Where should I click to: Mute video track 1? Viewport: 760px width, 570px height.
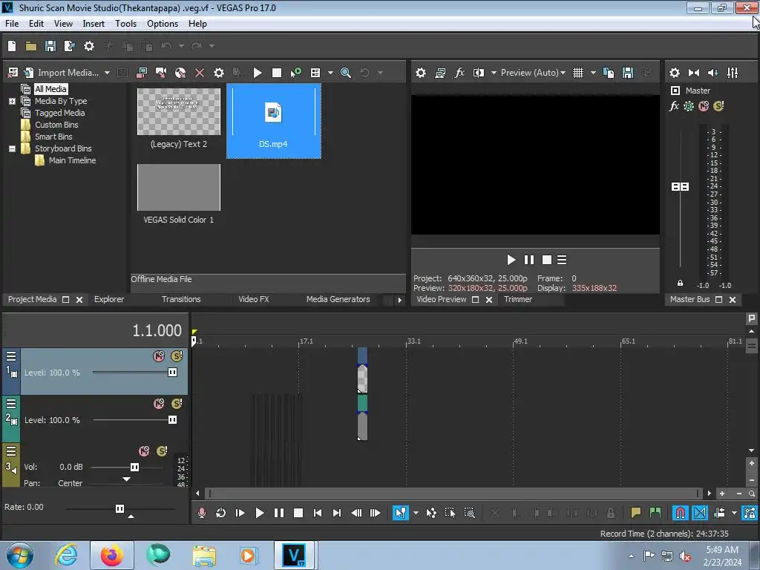point(159,356)
